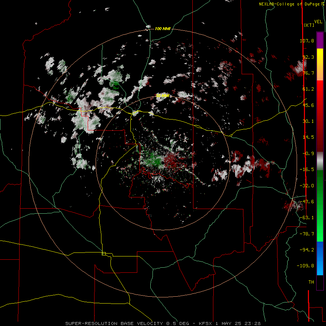This screenshot has height=326, width=326.
Task: Click the 107.8 velocity scale value
Action: (x=307, y=41)
